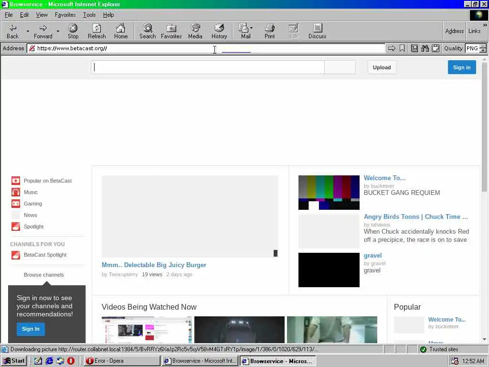This screenshot has width=489, height=367.
Task: Open the Back button history dropdown arrow
Action: (x=28, y=31)
